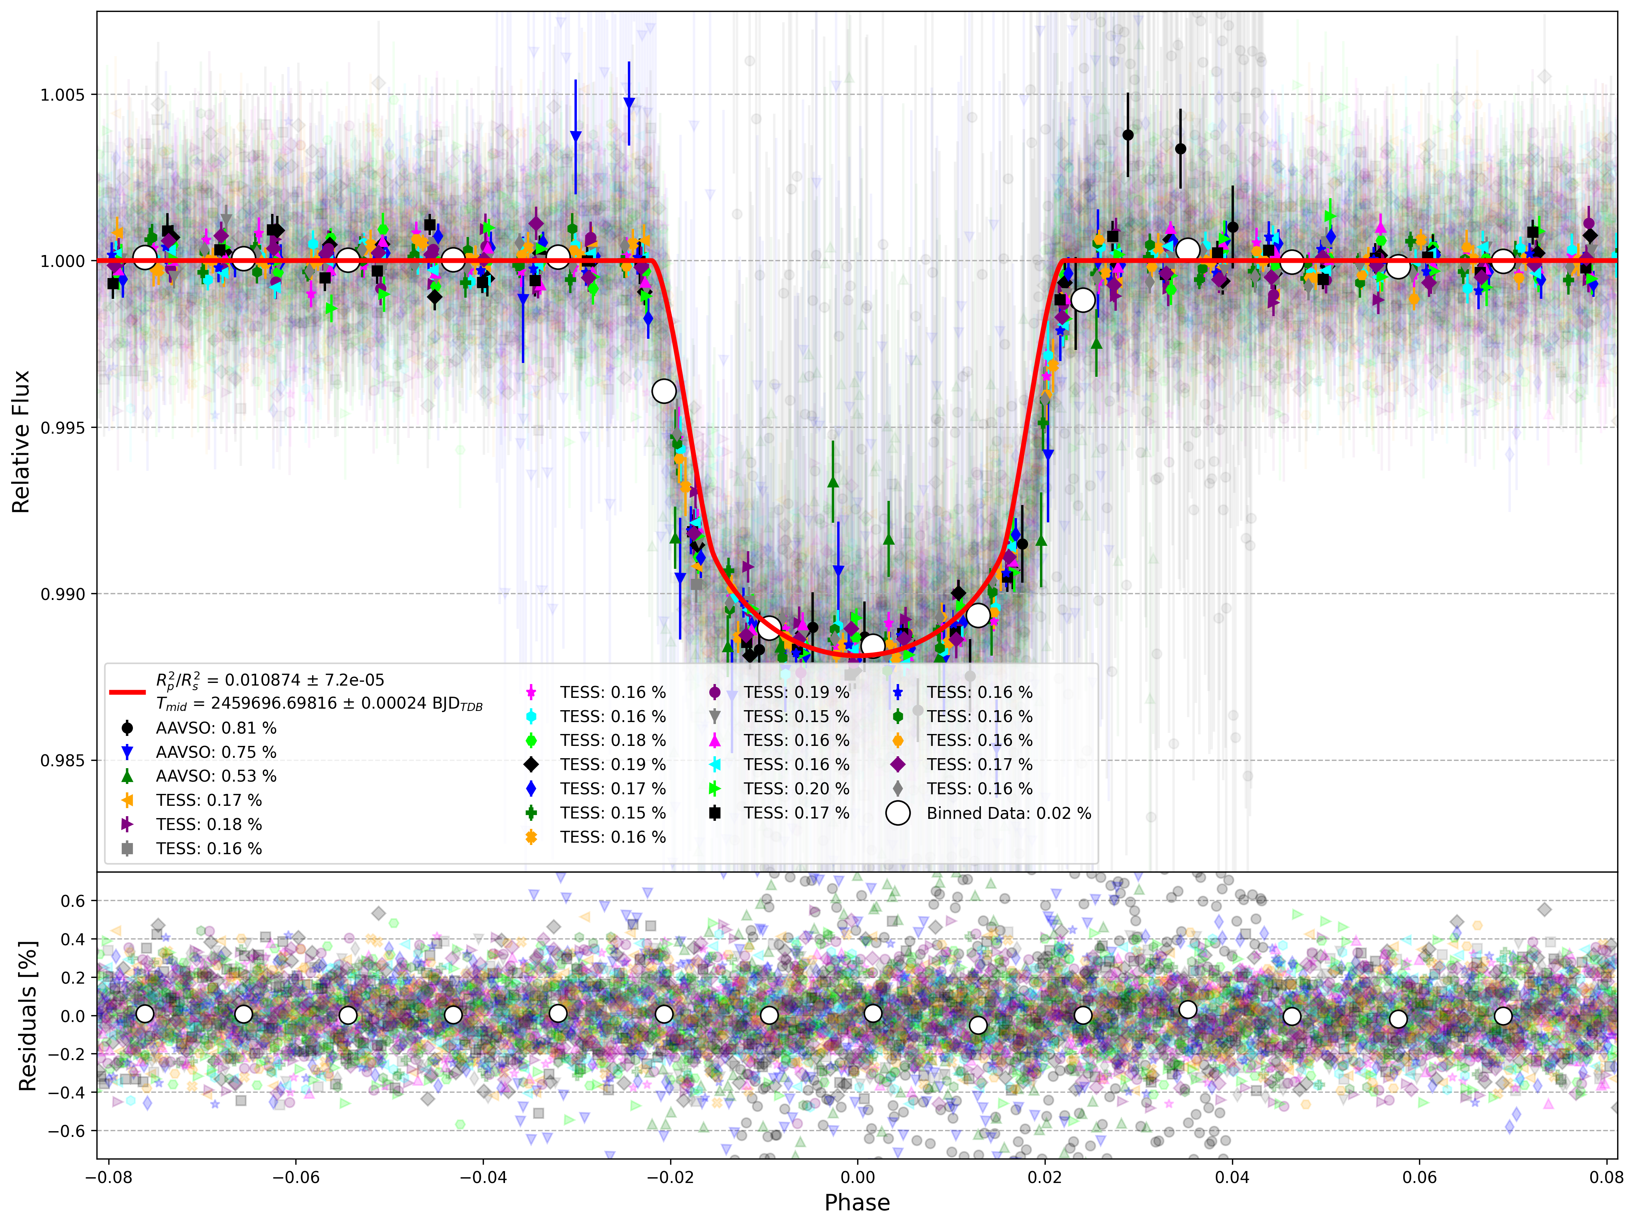Select the orange left-triangle TESS legend marker
This screenshot has height=1226, width=1636.
(x=127, y=800)
